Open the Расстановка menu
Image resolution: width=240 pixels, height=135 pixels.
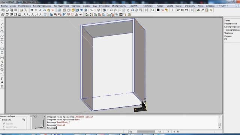click(24, 6)
